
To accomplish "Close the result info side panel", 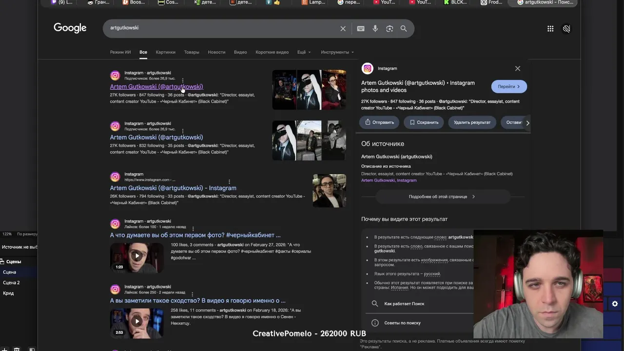I will click(518, 69).
